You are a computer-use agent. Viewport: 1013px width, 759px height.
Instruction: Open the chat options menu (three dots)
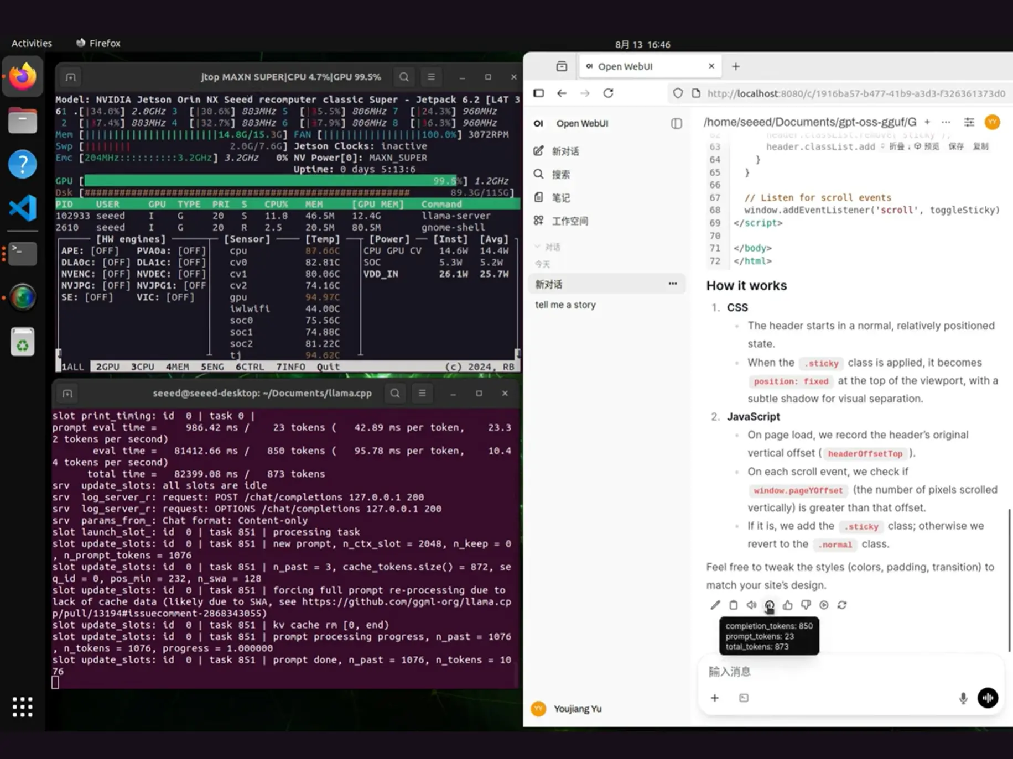point(672,284)
